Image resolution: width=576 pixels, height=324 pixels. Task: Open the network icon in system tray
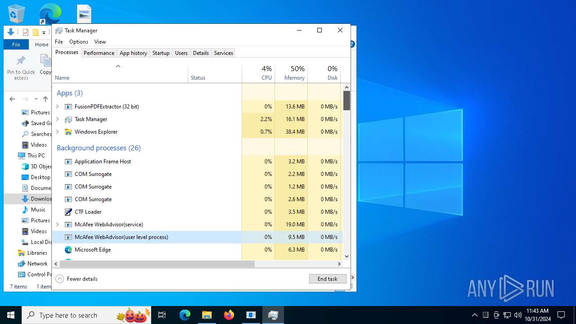[507, 315]
